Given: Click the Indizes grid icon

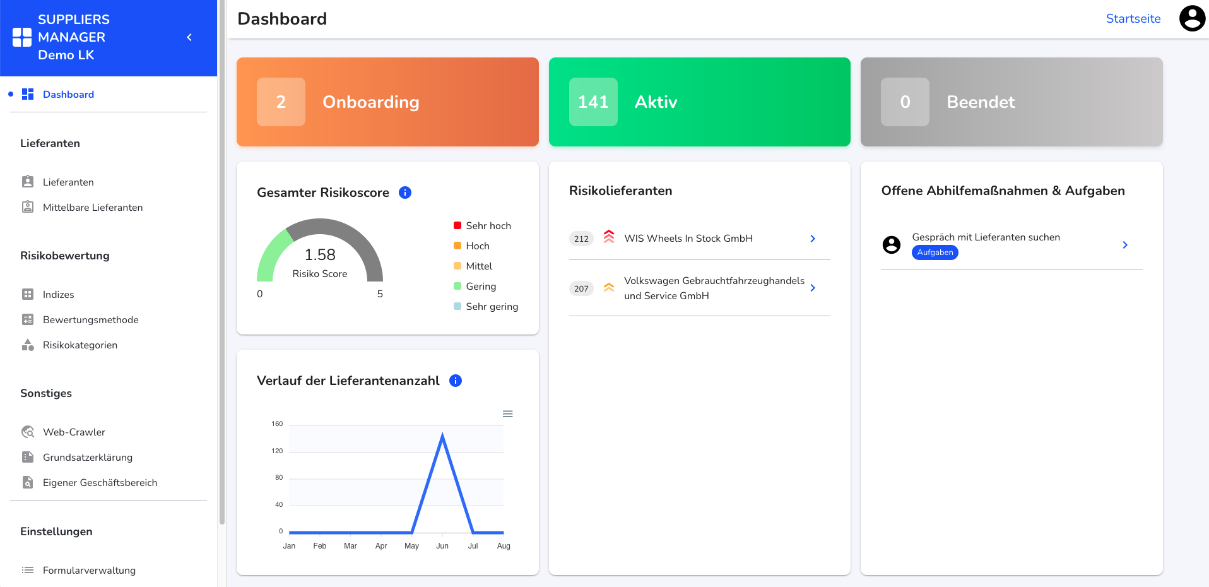Looking at the screenshot, I should 28,294.
